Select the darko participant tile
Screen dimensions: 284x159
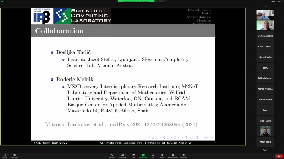pos(265,68)
